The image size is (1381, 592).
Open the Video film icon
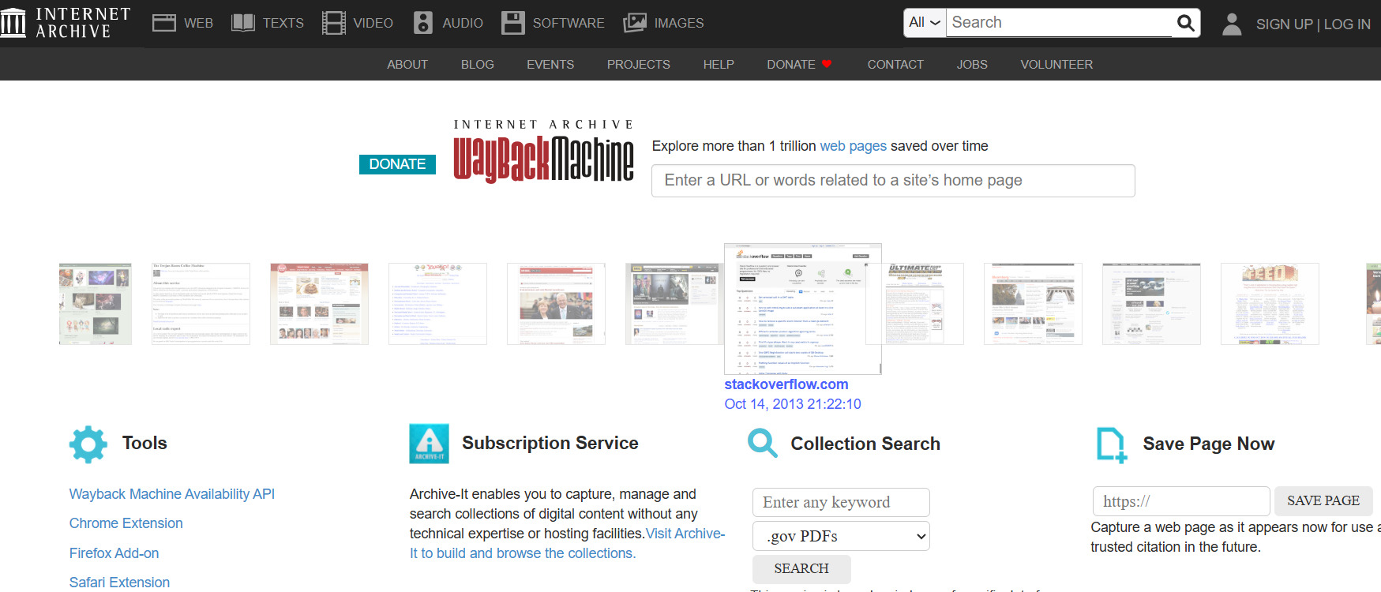[x=334, y=23]
